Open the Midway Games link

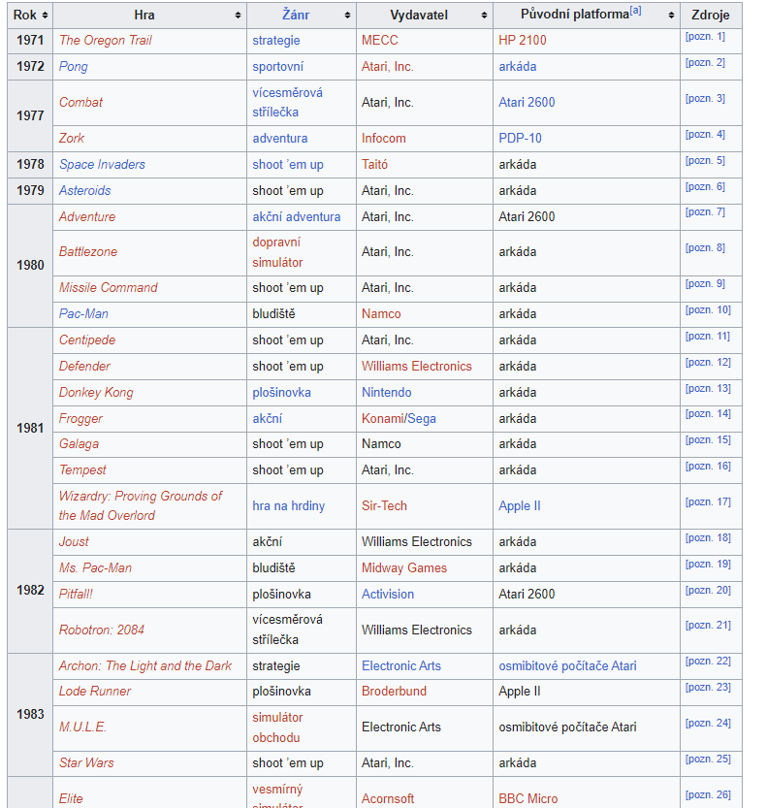pos(403,567)
